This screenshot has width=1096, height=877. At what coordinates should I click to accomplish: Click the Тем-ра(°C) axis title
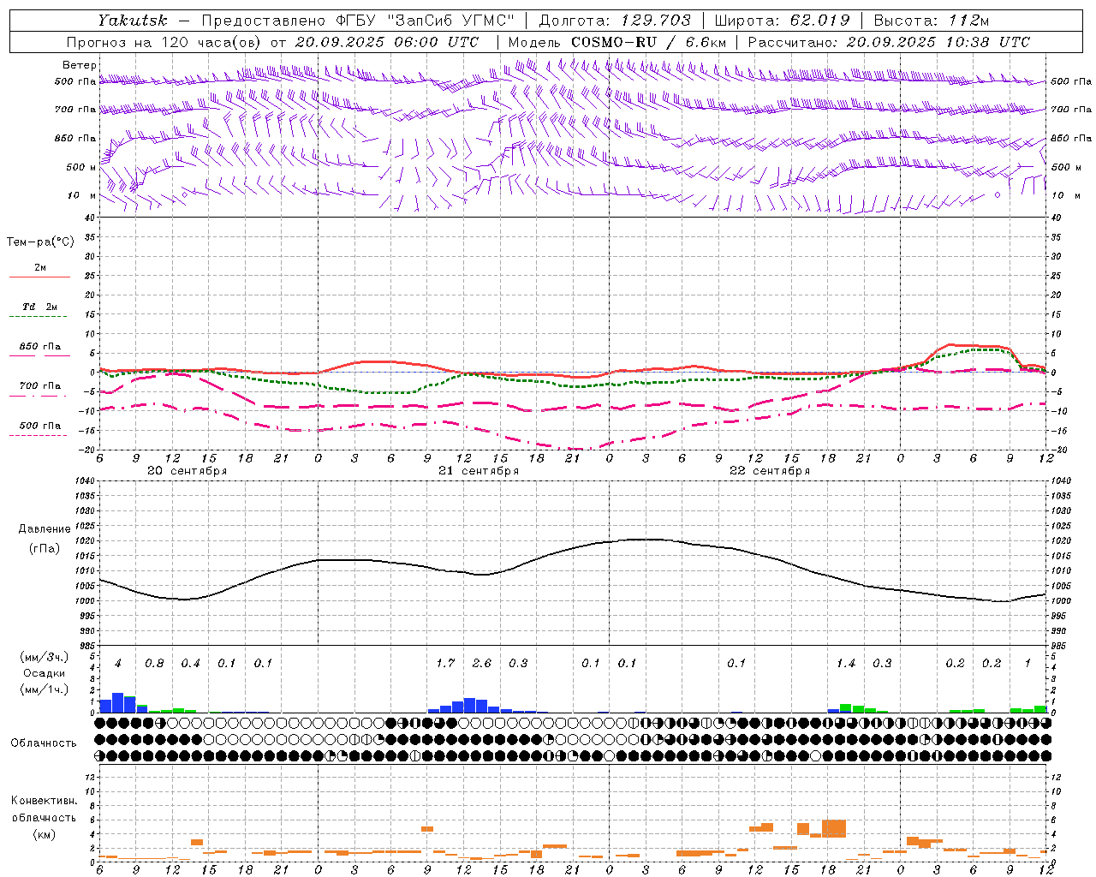pyautogui.click(x=40, y=242)
